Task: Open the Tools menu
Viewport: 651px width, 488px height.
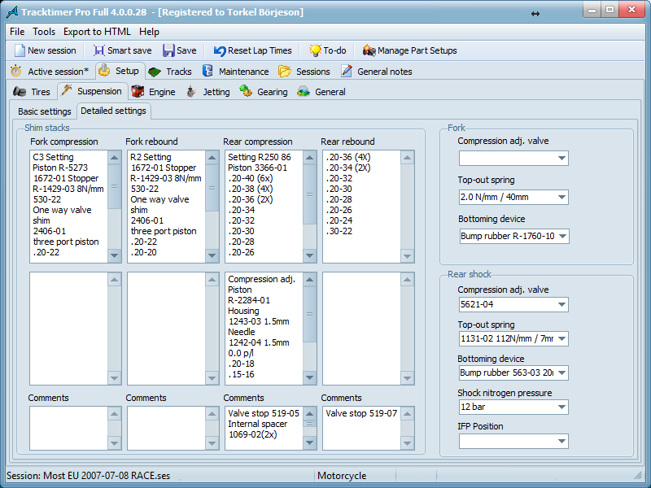Action: click(44, 32)
